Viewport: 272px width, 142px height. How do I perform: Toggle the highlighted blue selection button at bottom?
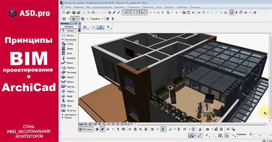click(191, 135)
